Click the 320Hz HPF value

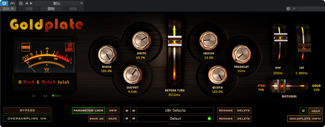[x=278, y=73]
